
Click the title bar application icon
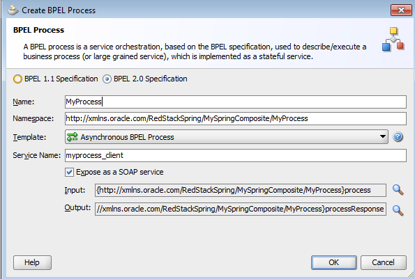13,10
